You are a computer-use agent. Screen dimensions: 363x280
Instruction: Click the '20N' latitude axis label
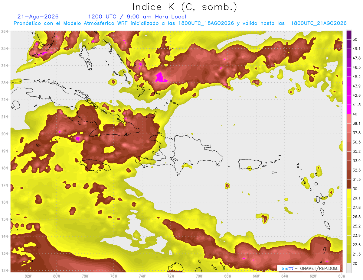pyautogui.click(x=5, y=134)
